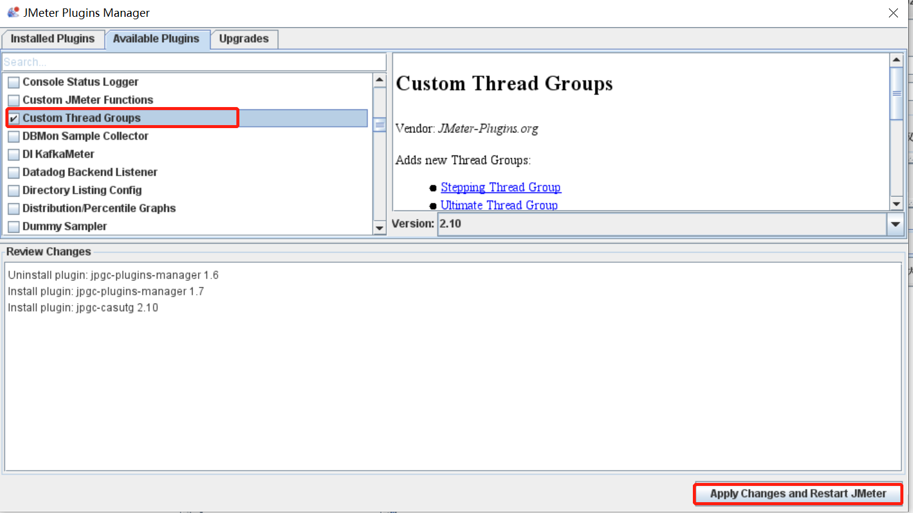This screenshot has width=913, height=513.
Task: Select the Distribution/Percentile Graphs row
Action: point(187,208)
